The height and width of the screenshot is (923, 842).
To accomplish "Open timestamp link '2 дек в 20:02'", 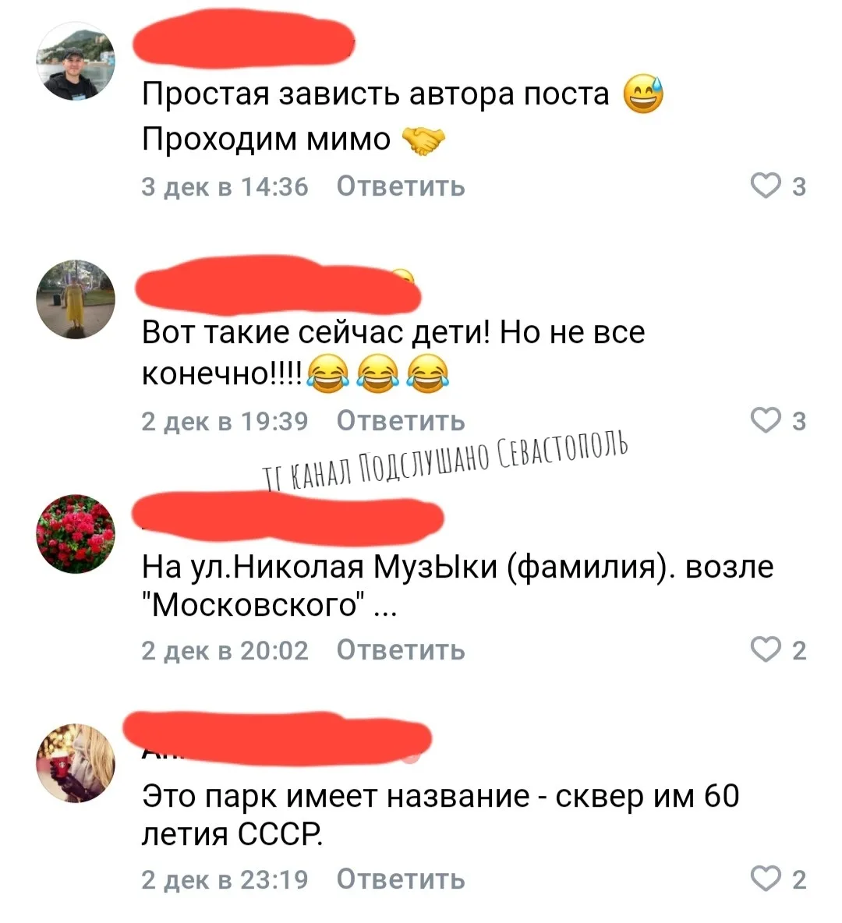I will (225, 650).
